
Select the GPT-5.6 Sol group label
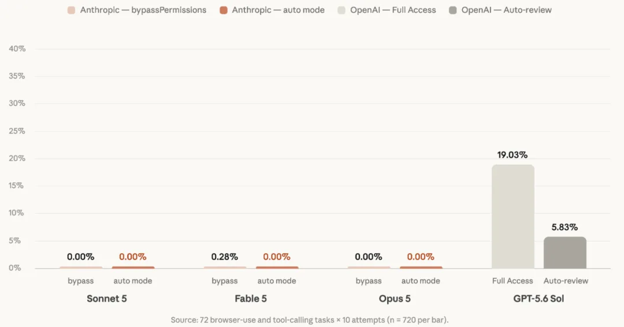[539, 298]
